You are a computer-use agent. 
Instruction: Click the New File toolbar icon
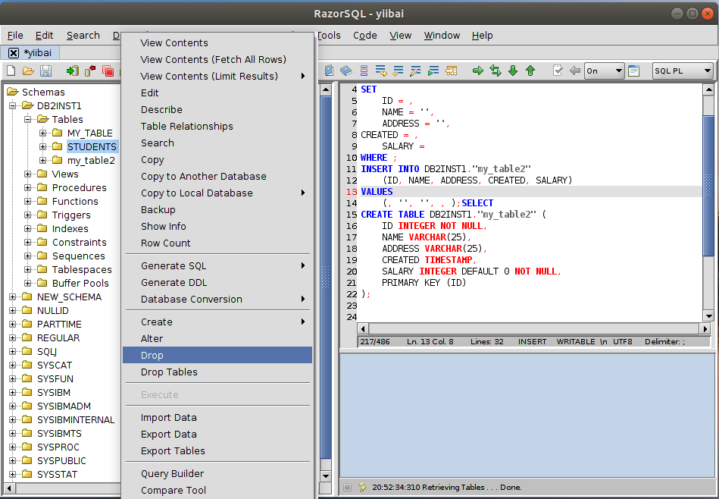[11, 71]
